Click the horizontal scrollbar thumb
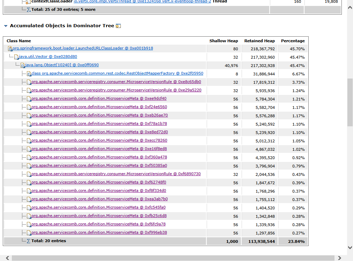This screenshot has height=261, width=353. 173,258
